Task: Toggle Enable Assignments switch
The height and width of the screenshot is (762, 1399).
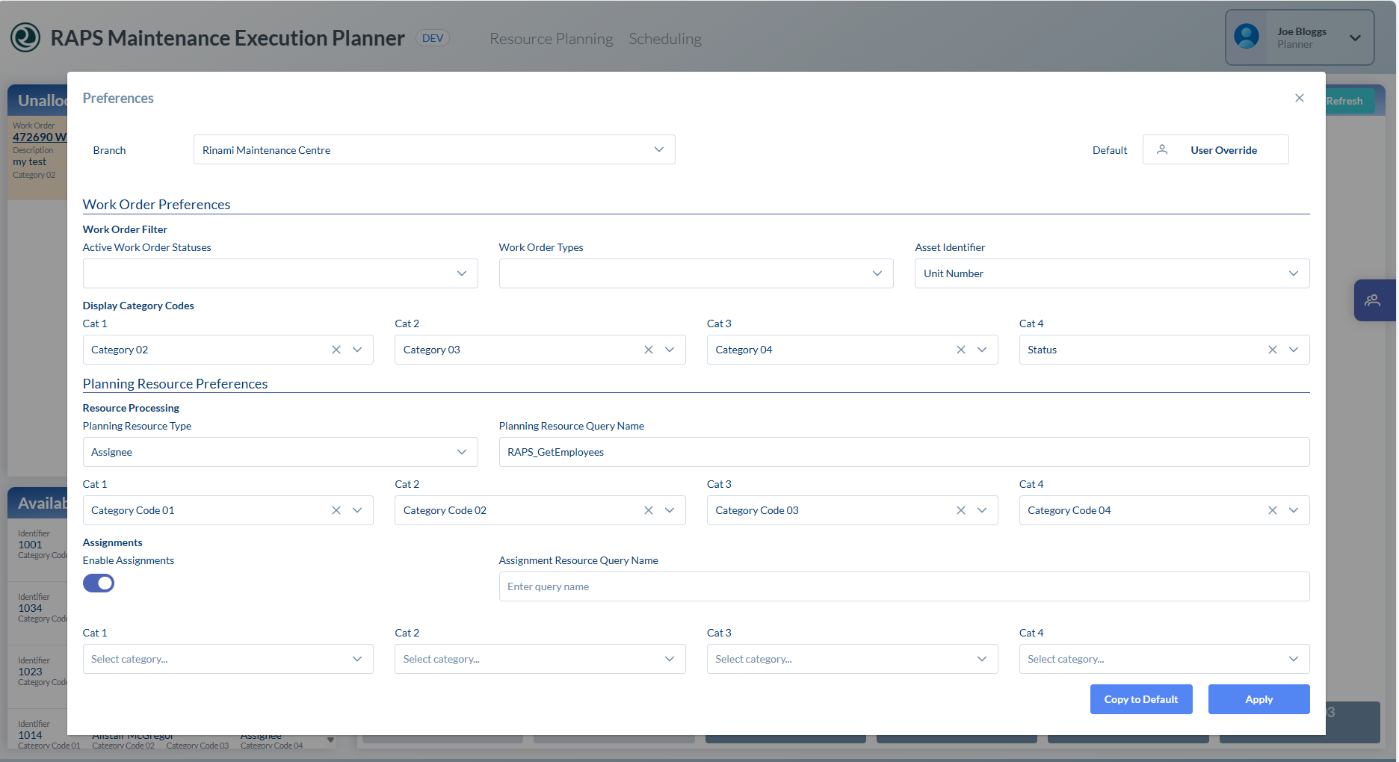Action: (99, 583)
